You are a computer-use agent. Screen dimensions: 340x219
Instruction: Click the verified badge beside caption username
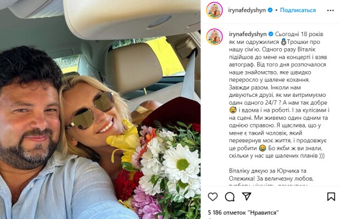(271, 34)
